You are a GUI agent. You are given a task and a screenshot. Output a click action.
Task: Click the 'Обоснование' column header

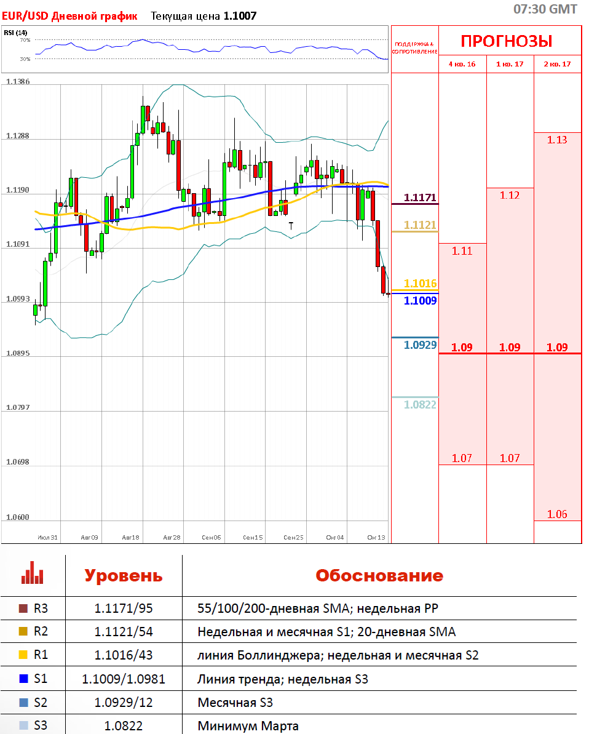379,576
